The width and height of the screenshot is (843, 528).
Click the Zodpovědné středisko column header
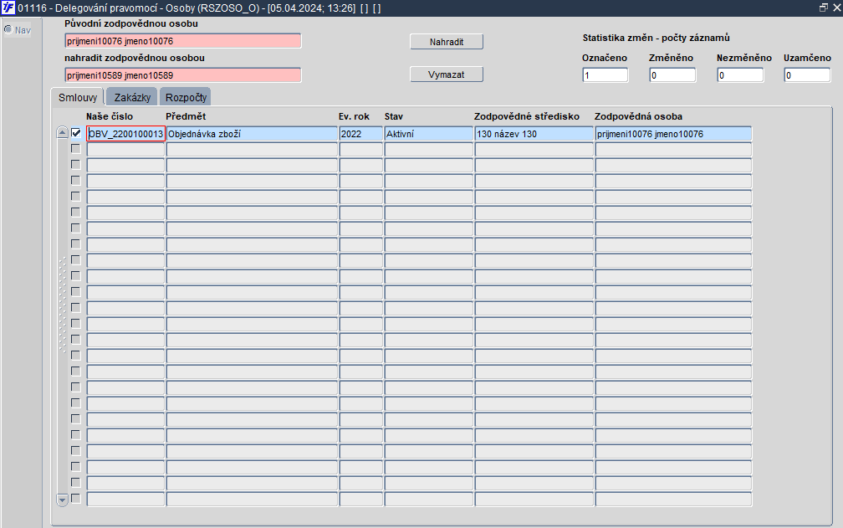(527, 116)
